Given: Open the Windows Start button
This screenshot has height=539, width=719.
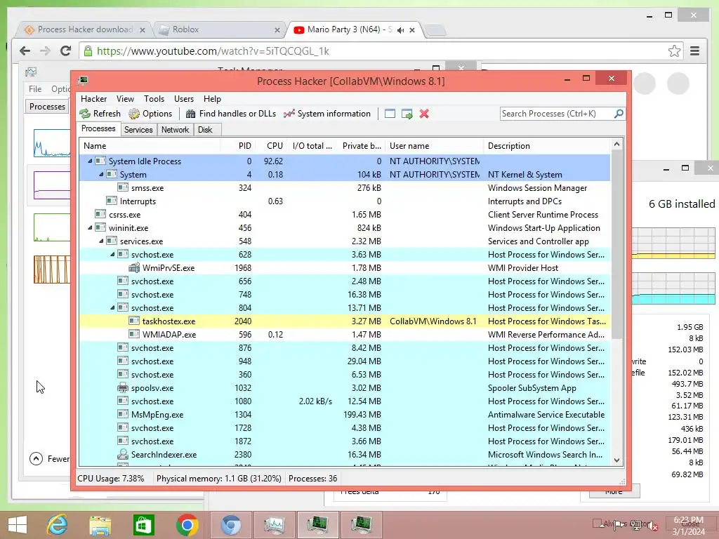Looking at the screenshot, I should 18,525.
